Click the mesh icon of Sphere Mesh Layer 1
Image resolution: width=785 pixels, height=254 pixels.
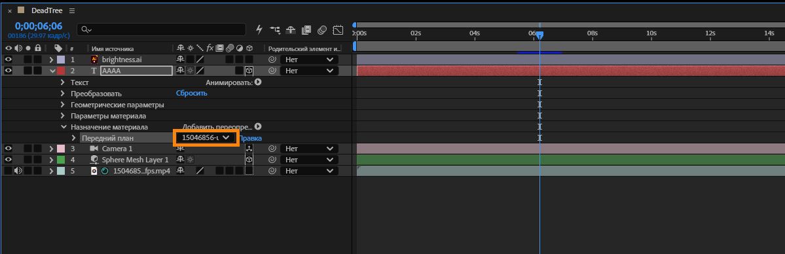(94, 160)
